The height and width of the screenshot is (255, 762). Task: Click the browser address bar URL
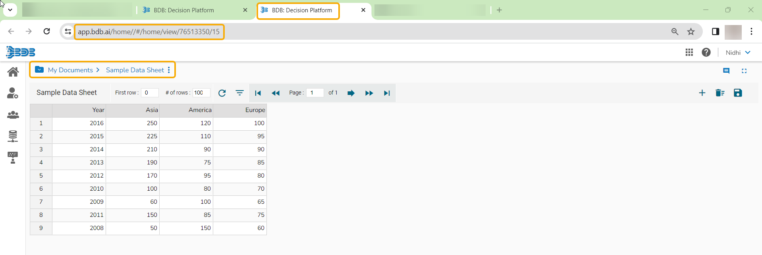pyautogui.click(x=149, y=32)
